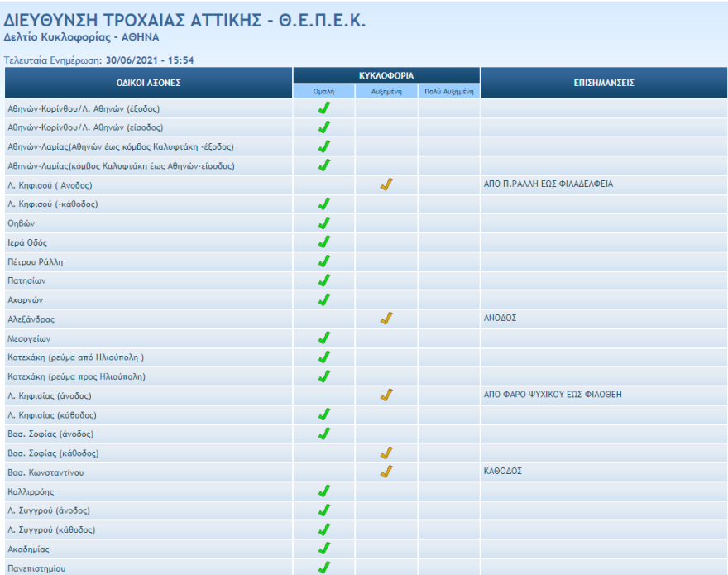
Task: Click green checkmark for Μεσογείων row
Action: point(324,338)
